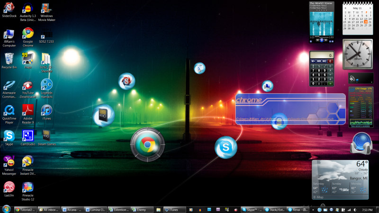This screenshot has height=213, width=379.
Task: Open Adobe Reader 9 shortcut
Action: (28, 114)
